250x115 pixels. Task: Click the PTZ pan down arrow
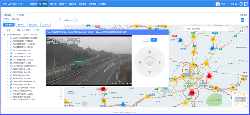coord(149,72)
